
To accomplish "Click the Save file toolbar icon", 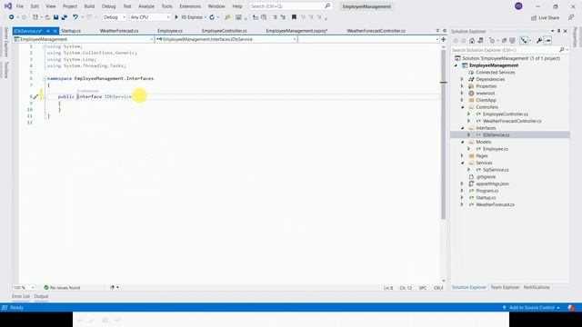I will click(x=56, y=17).
